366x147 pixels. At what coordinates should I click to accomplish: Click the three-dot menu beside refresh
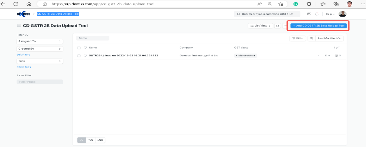click(x=285, y=26)
